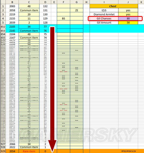Viewport: 144px width, 153px height.
Task: Click cell with 77 in column D
Action: (45, 27)
